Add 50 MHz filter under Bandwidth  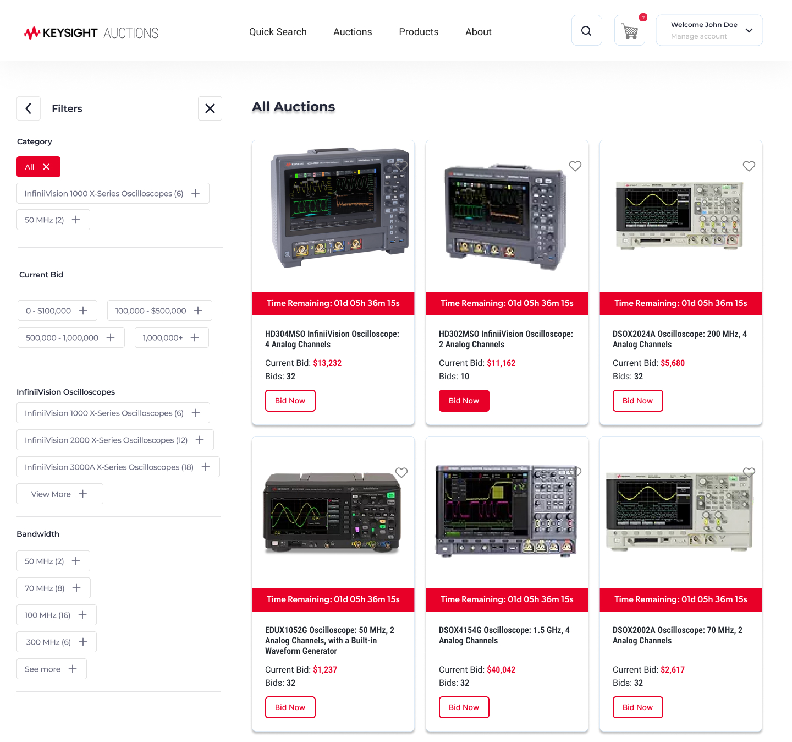pyautogui.click(x=53, y=561)
